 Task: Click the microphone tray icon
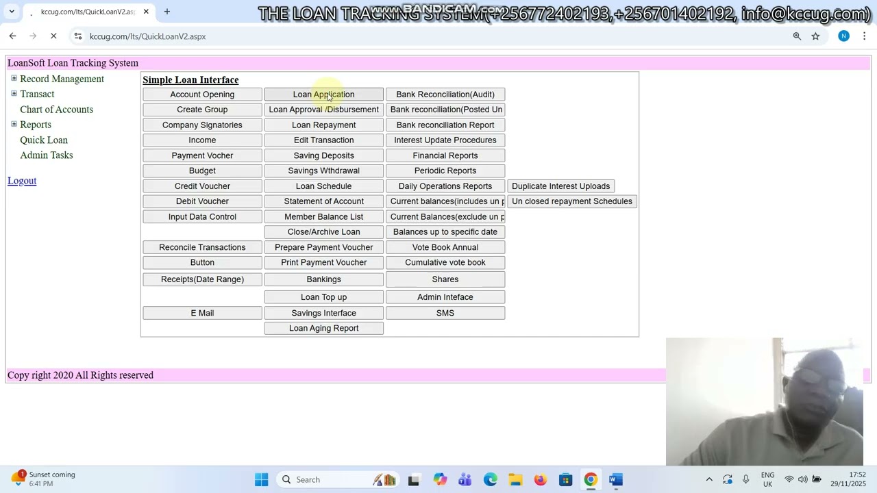(745, 479)
